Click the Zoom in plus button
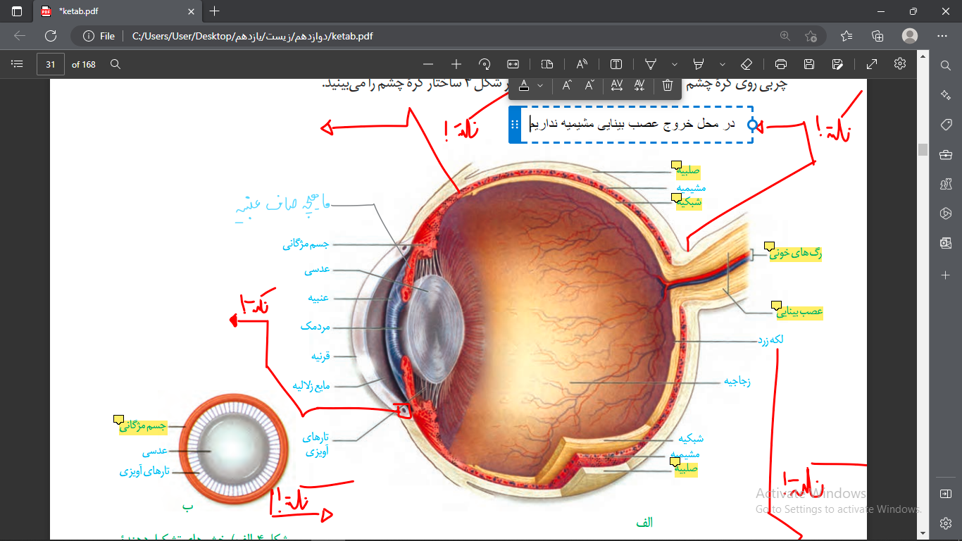The height and width of the screenshot is (541, 962). [x=456, y=64]
